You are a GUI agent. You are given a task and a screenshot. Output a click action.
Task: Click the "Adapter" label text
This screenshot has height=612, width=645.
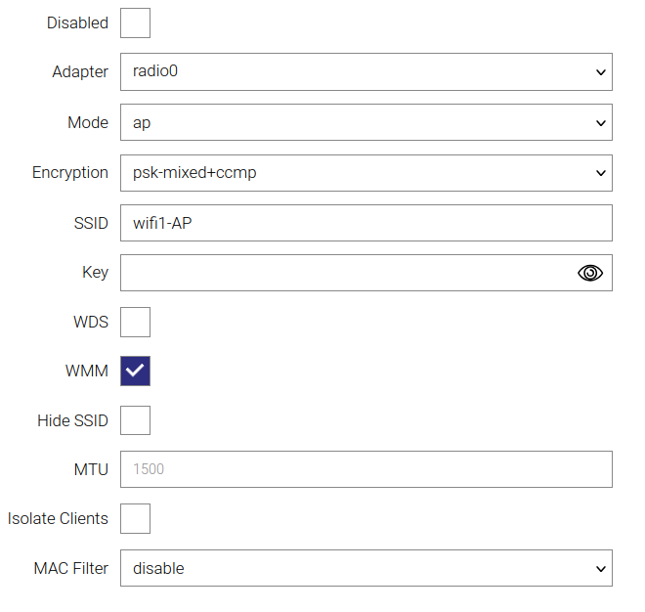click(80, 72)
